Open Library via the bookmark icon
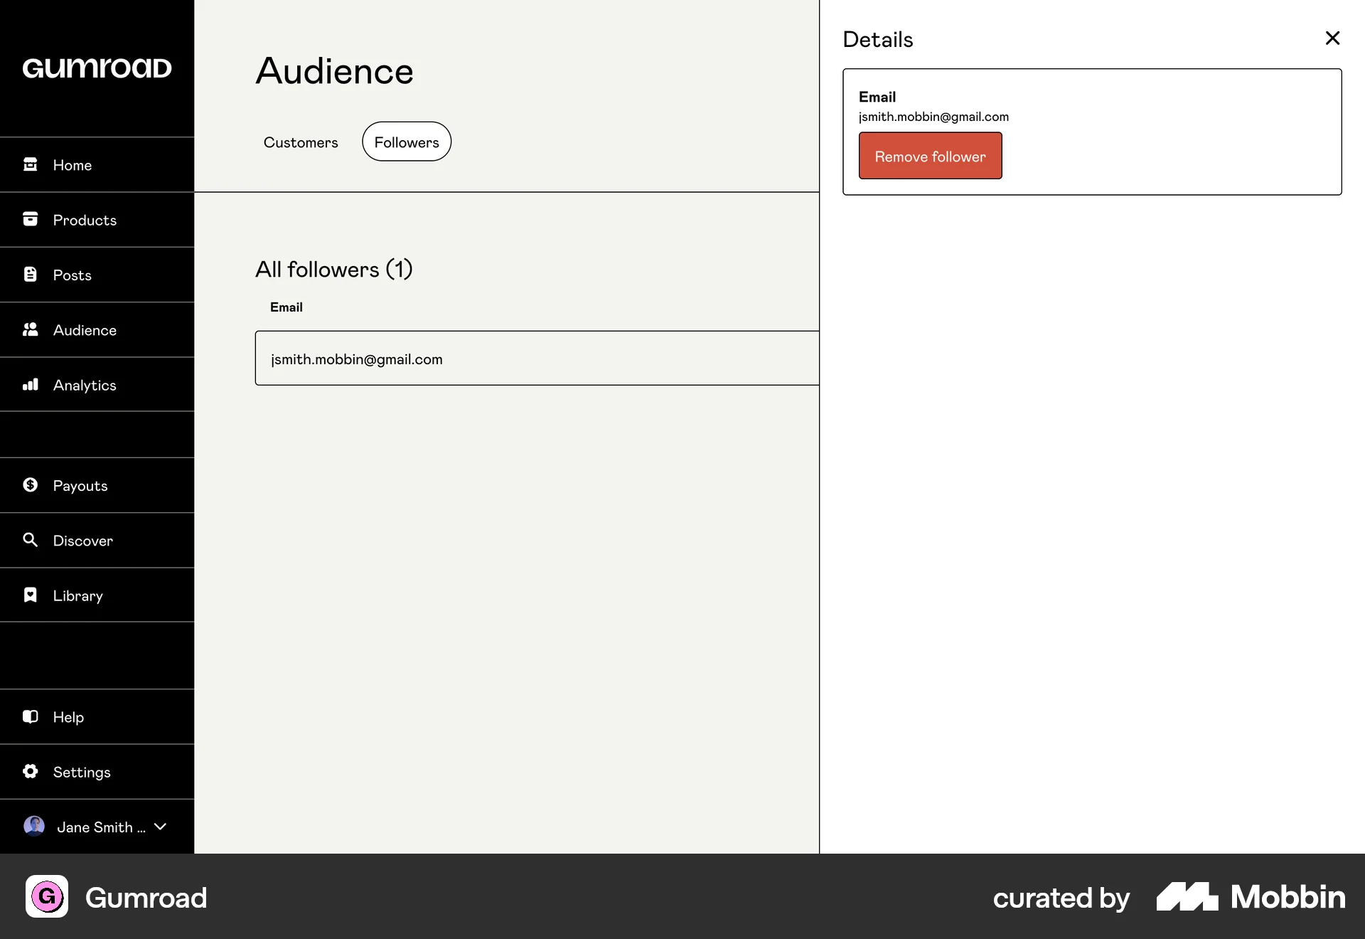The width and height of the screenshot is (1365, 939). pyautogui.click(x=31, y=595)
